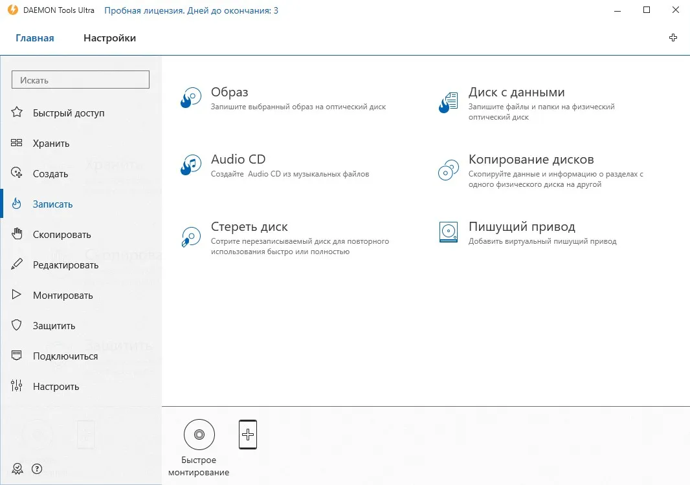Viewport: 690px width, 485px height.
Task: Click the add tab plus icon top-right
Action: coord(673,38)
